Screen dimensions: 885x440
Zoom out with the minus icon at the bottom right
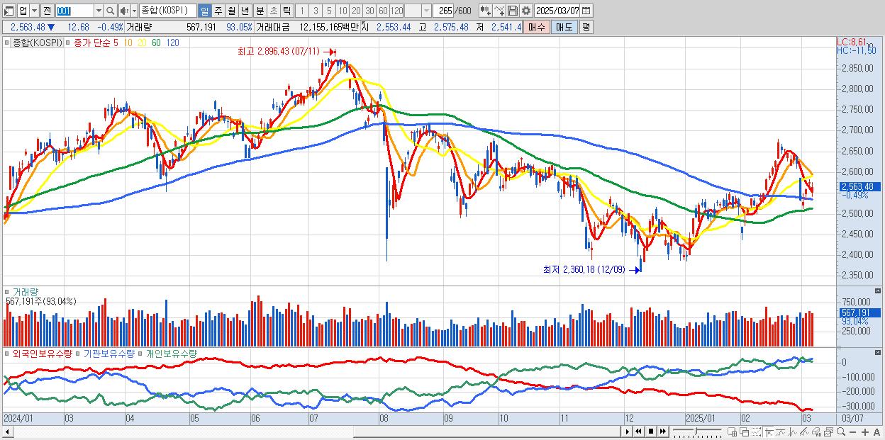click(x=852, y=432)
